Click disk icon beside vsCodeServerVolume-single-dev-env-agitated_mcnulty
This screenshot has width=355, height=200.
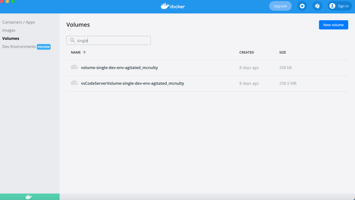coord(74,83)
